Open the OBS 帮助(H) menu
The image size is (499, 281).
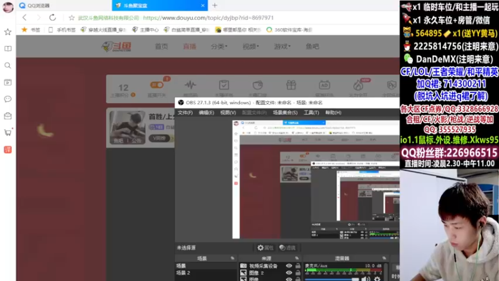tap(333, 112)
